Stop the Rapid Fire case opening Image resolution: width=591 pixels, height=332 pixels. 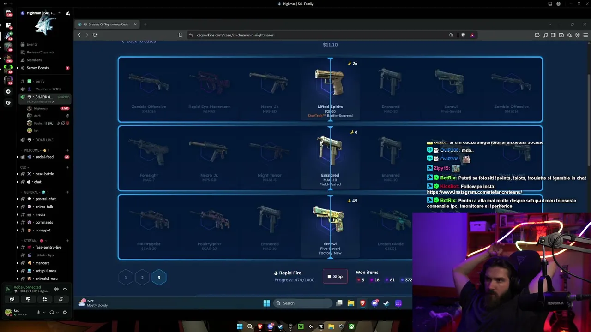coord(335,277)
